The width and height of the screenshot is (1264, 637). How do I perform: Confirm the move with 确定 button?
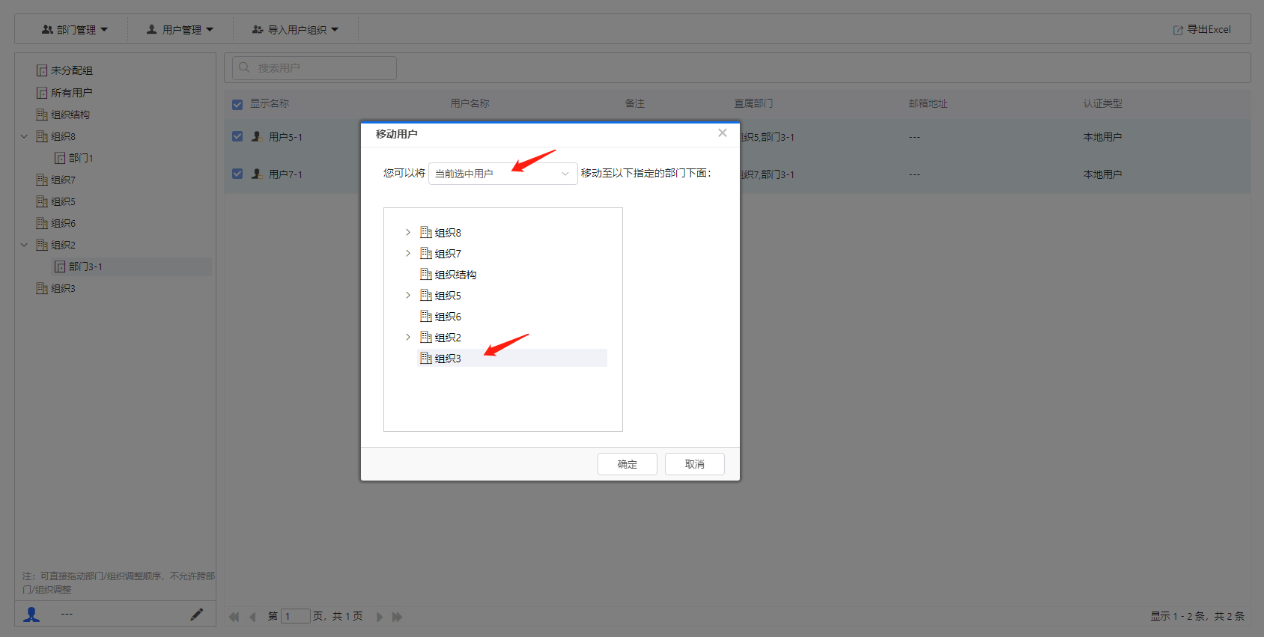(x=628, y=464)
